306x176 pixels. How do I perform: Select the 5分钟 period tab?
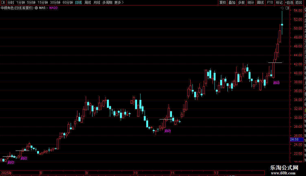pos(31,2)
